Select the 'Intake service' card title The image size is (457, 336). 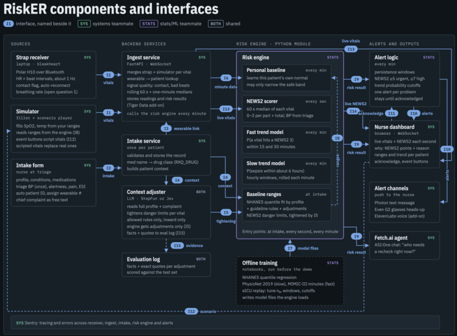[143, 141]
